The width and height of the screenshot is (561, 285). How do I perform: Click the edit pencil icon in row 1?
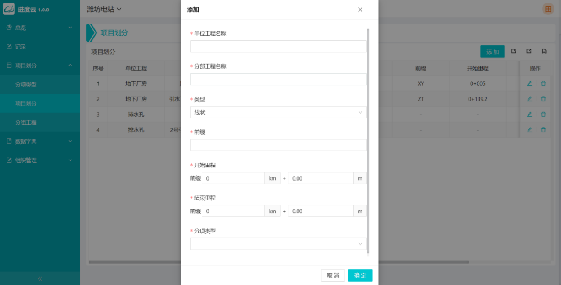coord(529,83)
